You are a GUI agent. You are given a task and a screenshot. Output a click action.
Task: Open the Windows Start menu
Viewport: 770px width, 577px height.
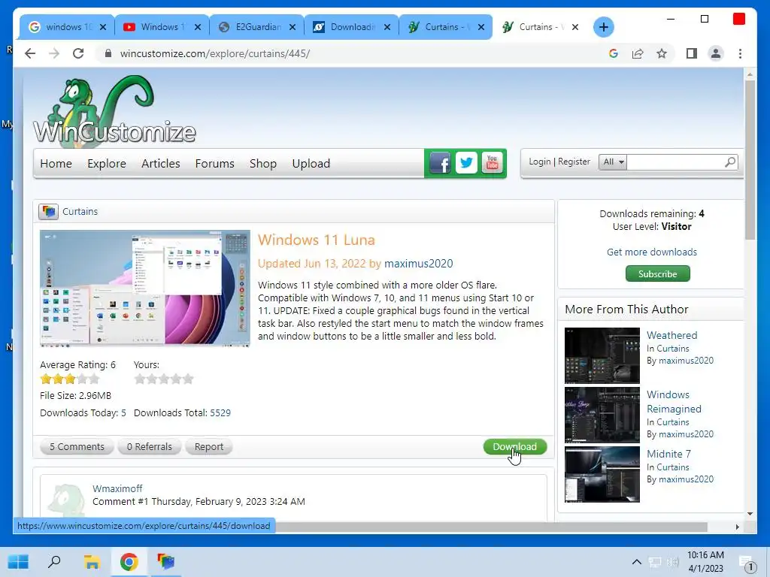click(x=18, y=562)
